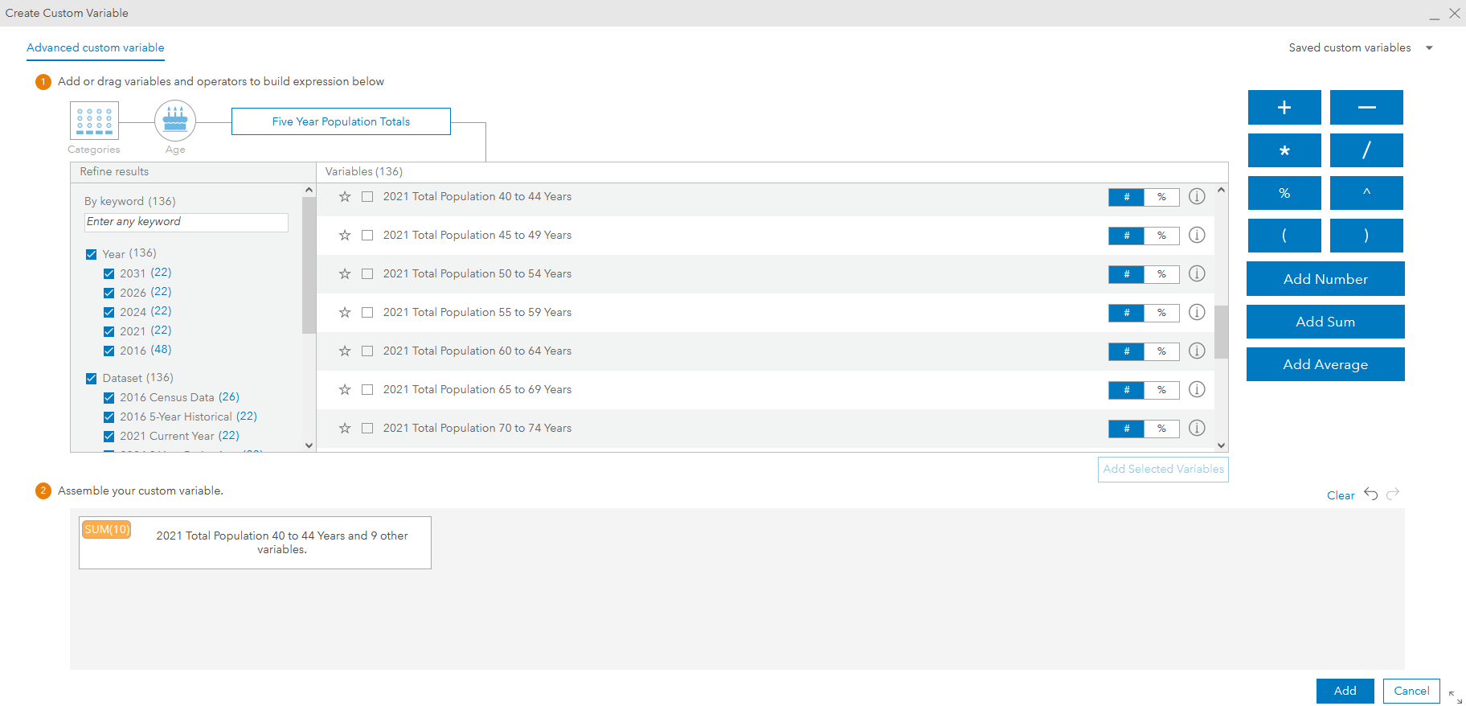The width and height of the screenshot is (1466, 706).
Task: Click the Add Average button
Action: 1325,364
